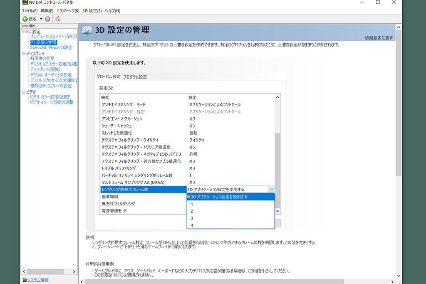Open デスクトップのサイズと位置 in the tree
Screen dimensions: 426x284
[x=54, y=80]
